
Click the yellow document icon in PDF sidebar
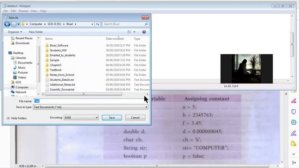click(294, 144)
